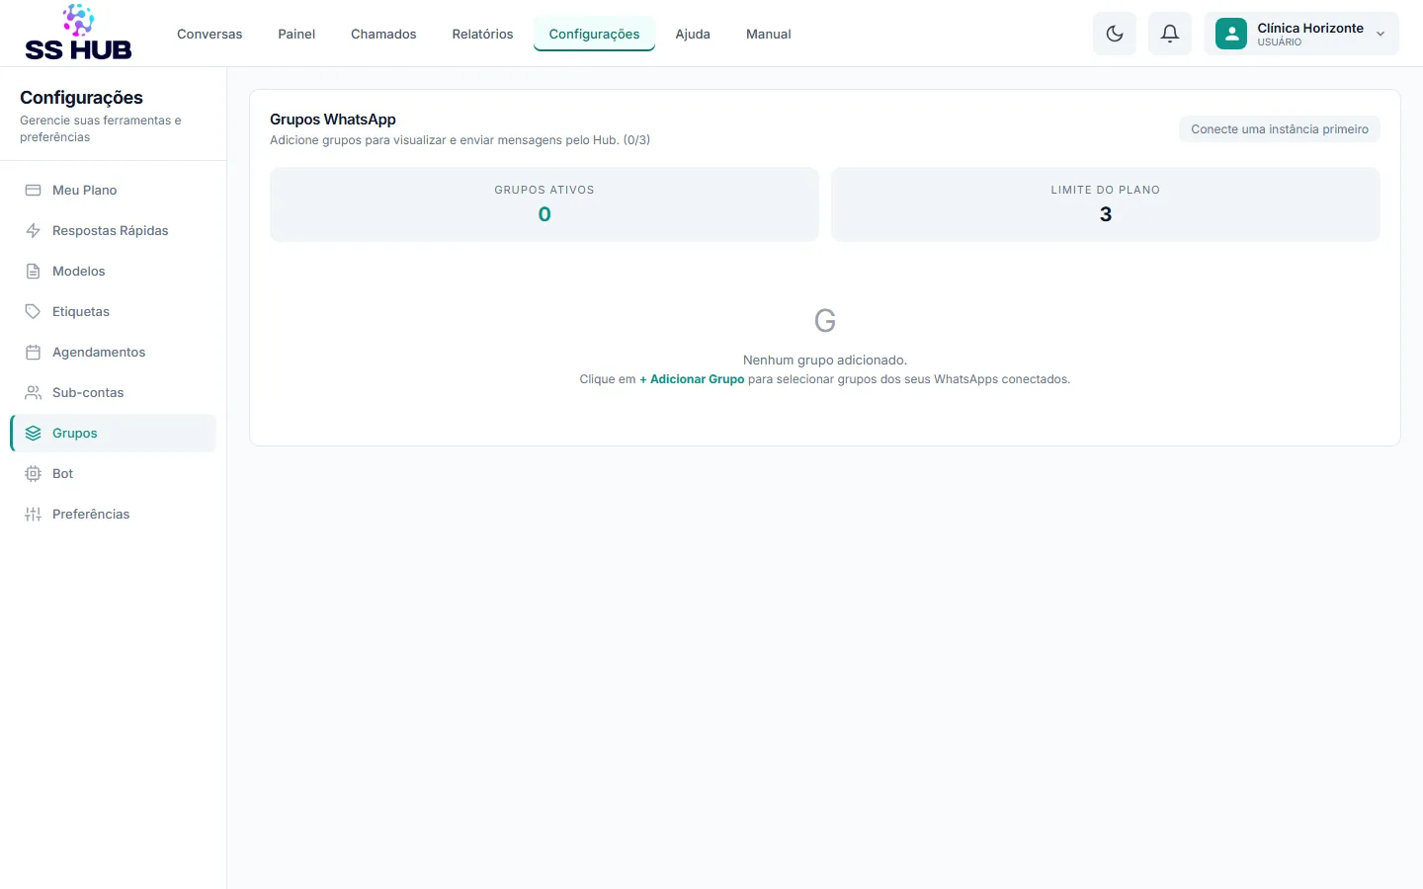Select the Configurações tab
The image size is (1423, 889).
594,34
